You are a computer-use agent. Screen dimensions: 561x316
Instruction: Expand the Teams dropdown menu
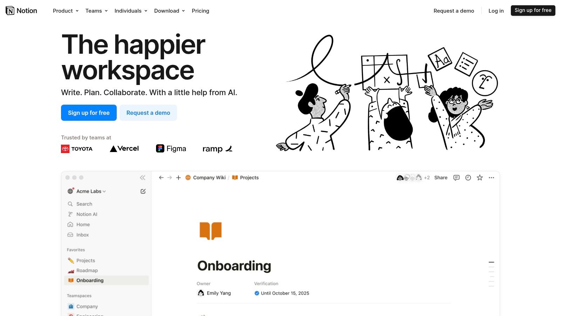(96, 11)
